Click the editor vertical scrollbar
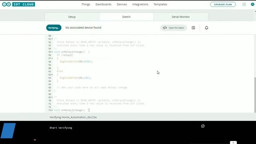Viewport: 256px width, 144px height. 255,95
